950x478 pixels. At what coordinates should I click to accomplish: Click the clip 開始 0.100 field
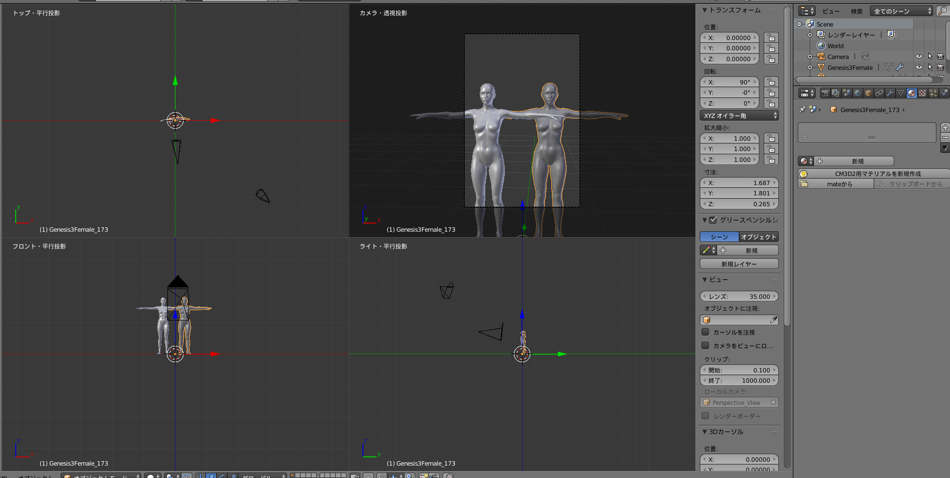[x=739, y=370]
